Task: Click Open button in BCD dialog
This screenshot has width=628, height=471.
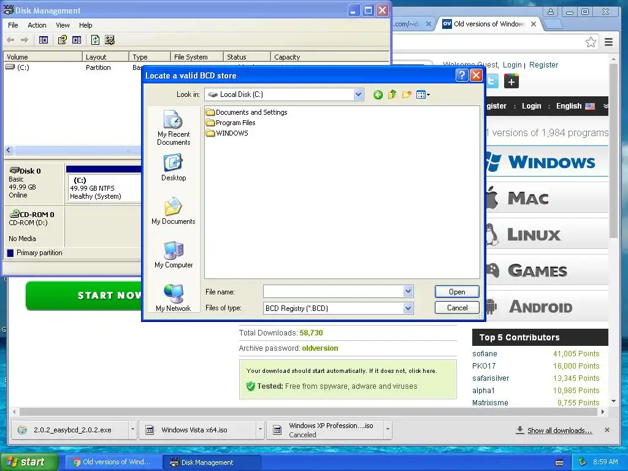Action: click(x=457, y=291)
